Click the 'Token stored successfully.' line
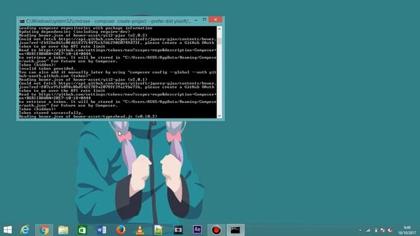Image resolution: width=420 pixels, height=236 pixels. (51, 113)
